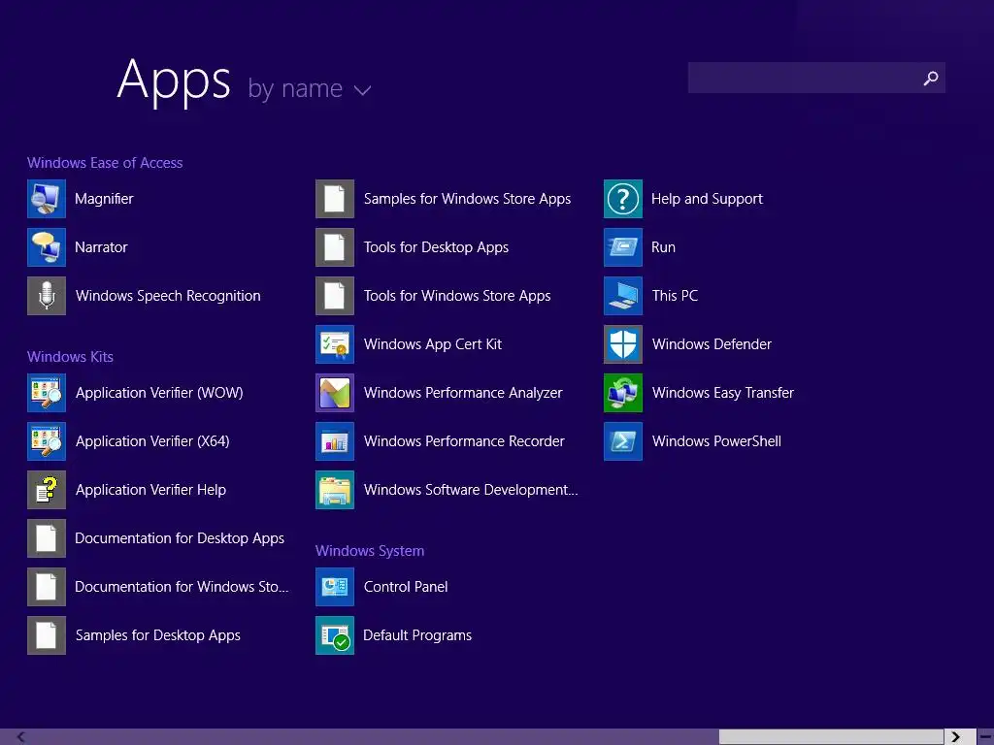This screenshot has width=994, height=745.
Task: Click the 'This PC' label
Action: point(676,296)
